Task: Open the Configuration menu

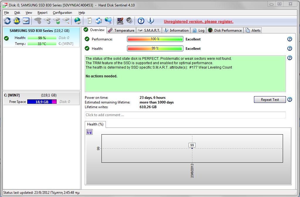Action: [x=62, y=13]
